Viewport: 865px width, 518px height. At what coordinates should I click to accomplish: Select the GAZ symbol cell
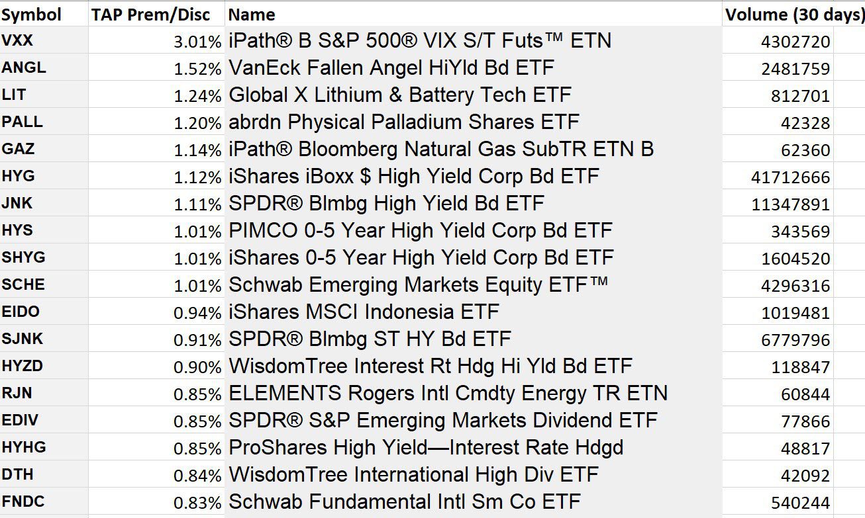(19, 150)
